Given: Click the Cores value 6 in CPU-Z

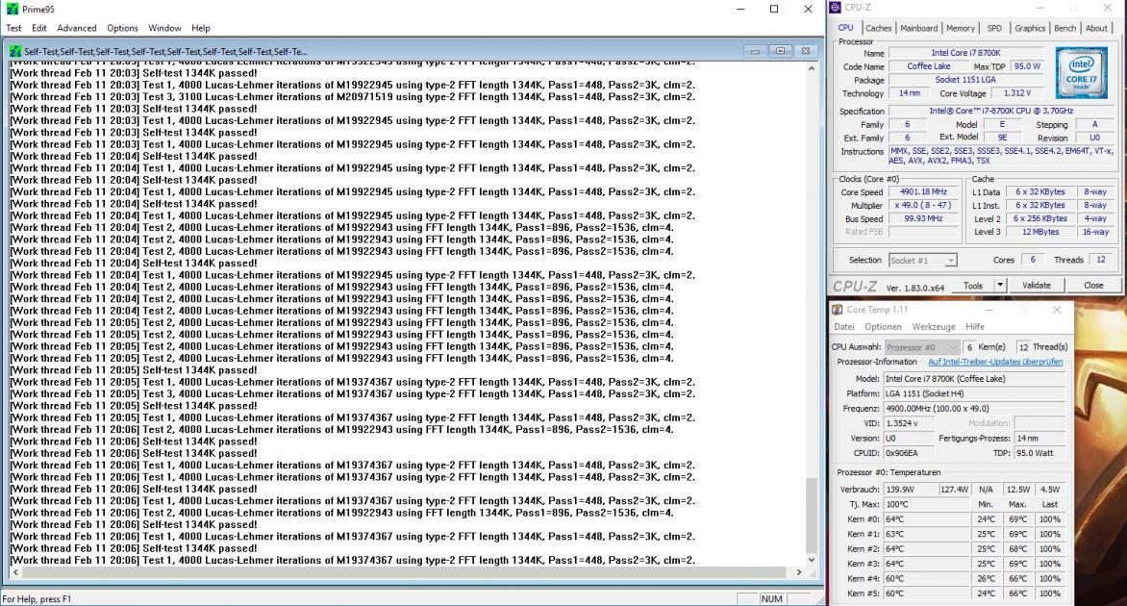Looking at the screenshot, I should (1033, 260).
